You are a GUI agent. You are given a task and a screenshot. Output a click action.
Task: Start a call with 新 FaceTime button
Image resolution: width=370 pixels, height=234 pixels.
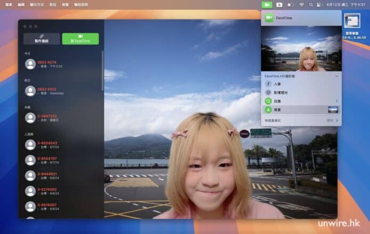pos(80,39)
